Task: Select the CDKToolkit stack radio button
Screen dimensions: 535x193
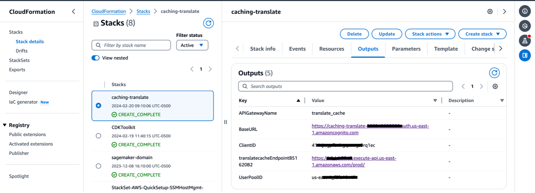Action: [98, 136]
